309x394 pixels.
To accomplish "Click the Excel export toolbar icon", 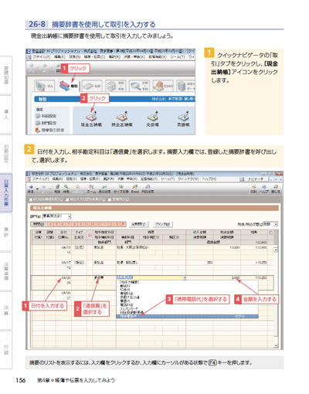I will click(135, 189).
